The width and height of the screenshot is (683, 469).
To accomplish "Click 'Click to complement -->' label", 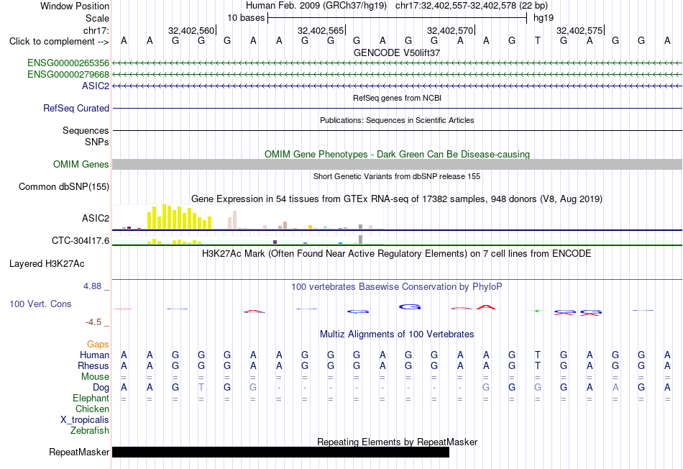I will 59,42.
